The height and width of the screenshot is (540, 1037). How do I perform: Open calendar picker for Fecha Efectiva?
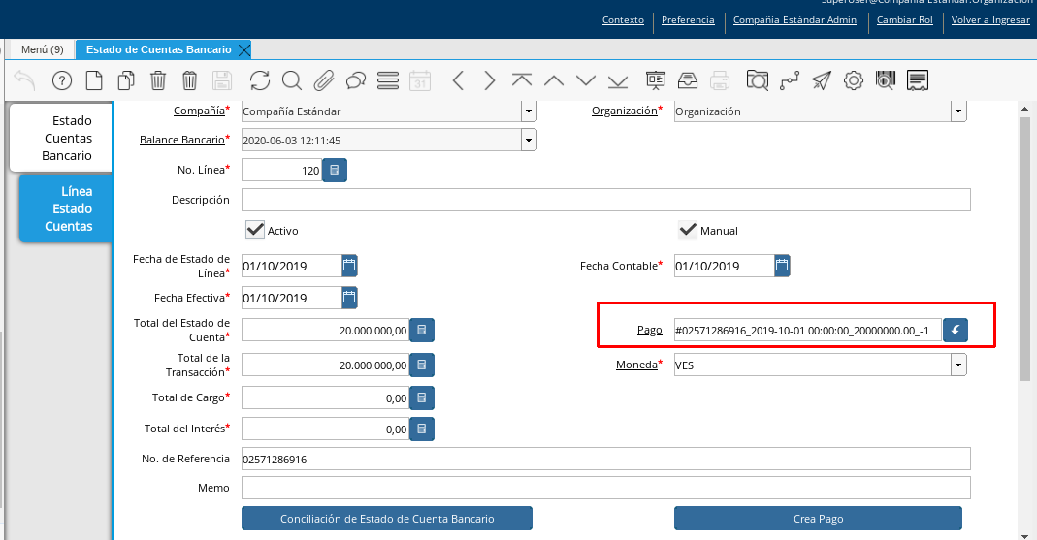point(349,297)
